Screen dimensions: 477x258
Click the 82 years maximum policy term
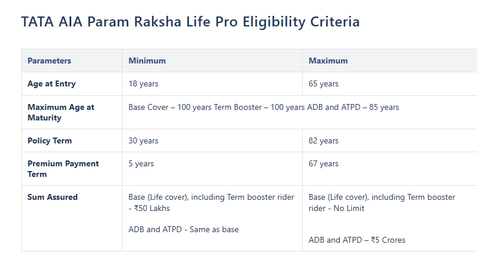(x=323, y=140)
